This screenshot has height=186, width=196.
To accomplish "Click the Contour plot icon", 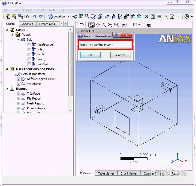I will (x=81, y=16).
